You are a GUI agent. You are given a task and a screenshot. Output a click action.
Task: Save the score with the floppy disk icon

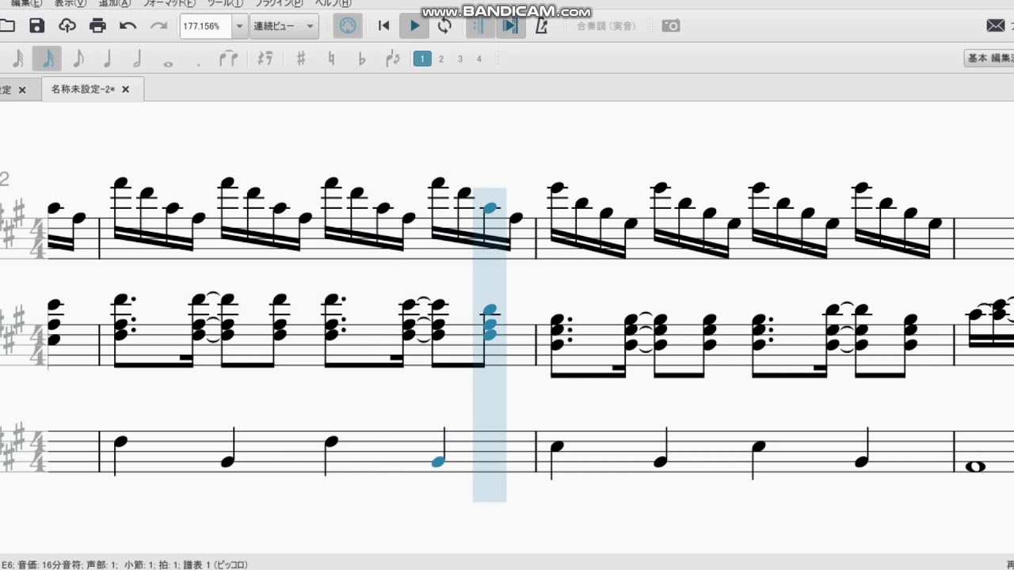36,26
